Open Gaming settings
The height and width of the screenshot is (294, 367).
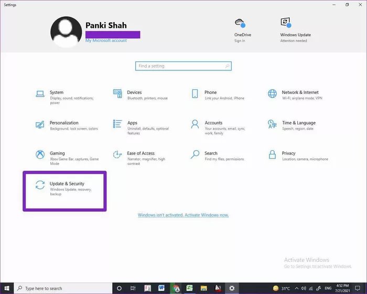click(67, 158)
